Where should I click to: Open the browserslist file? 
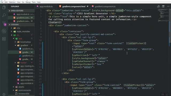point(21,94)
